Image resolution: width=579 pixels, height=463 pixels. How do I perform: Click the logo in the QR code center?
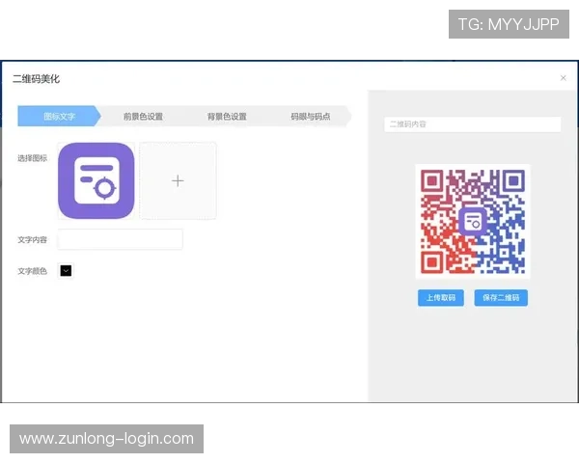pos(472,221)
